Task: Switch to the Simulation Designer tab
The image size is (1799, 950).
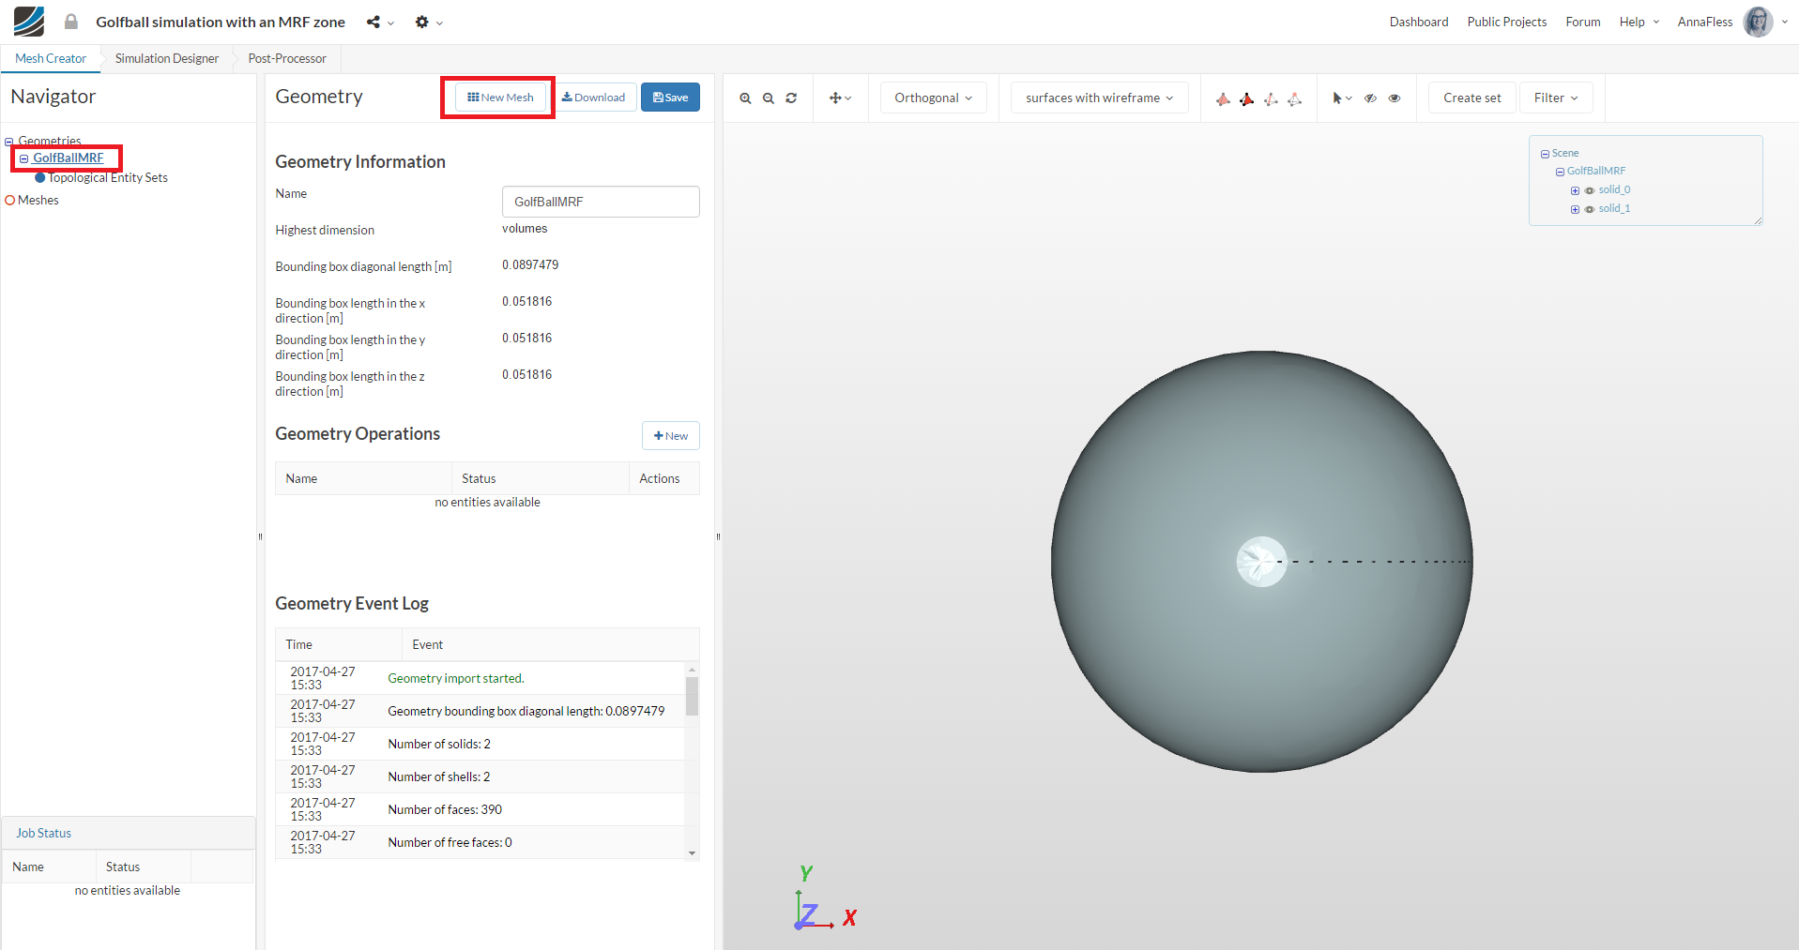Action: click(x=167, y=58)
